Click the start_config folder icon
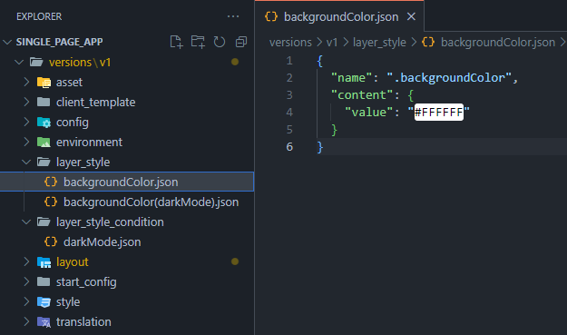Image resolution: width=567 pixels, height=335 pixels. 44,281
